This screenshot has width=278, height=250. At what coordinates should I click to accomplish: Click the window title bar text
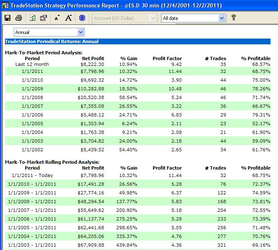coord(116,5)
